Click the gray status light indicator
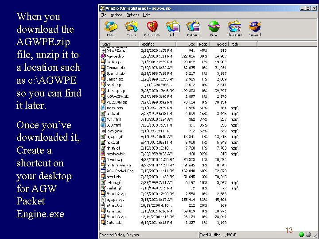Screen dimensions: 319x239 (x=308, y=235)
